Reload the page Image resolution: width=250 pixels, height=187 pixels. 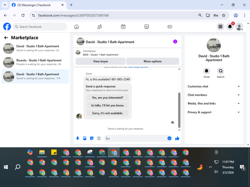click(x=23, y=15)
